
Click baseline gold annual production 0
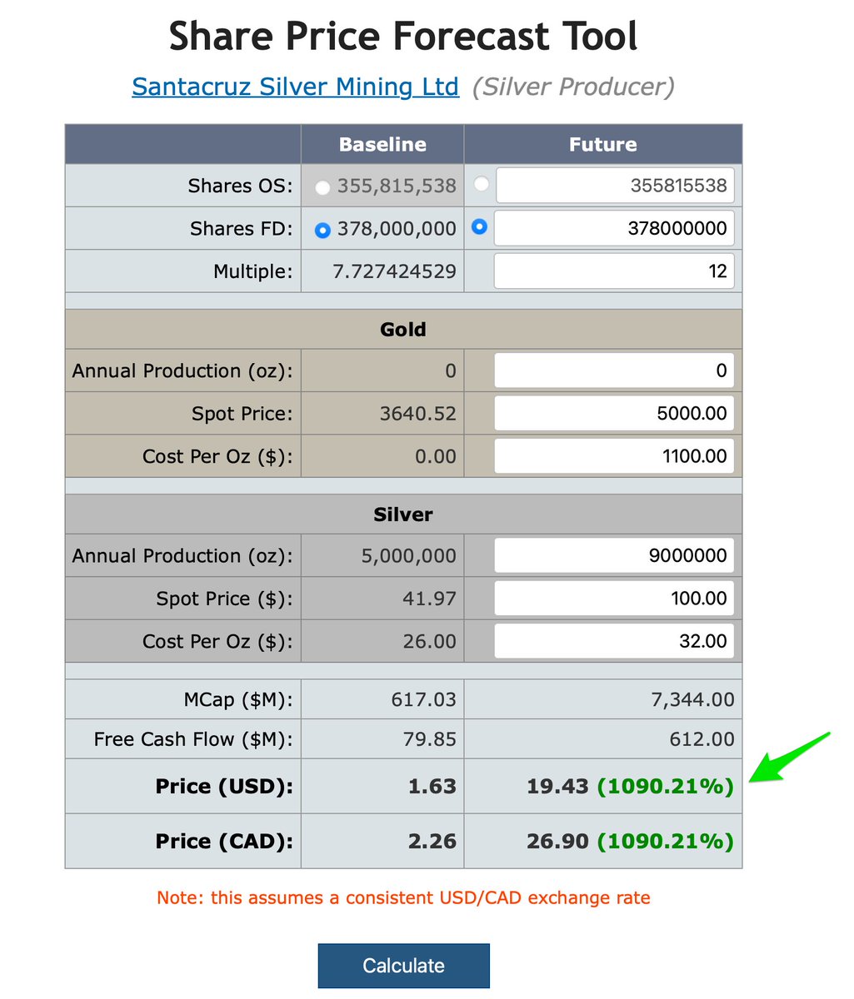click(x=451, y=370)
